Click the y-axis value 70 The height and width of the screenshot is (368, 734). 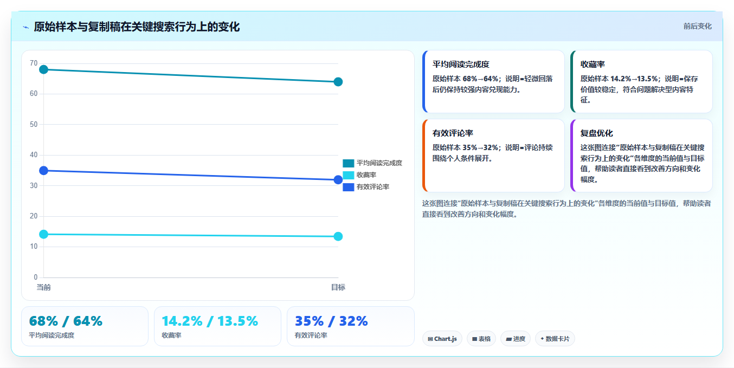(x=34, y=63)
